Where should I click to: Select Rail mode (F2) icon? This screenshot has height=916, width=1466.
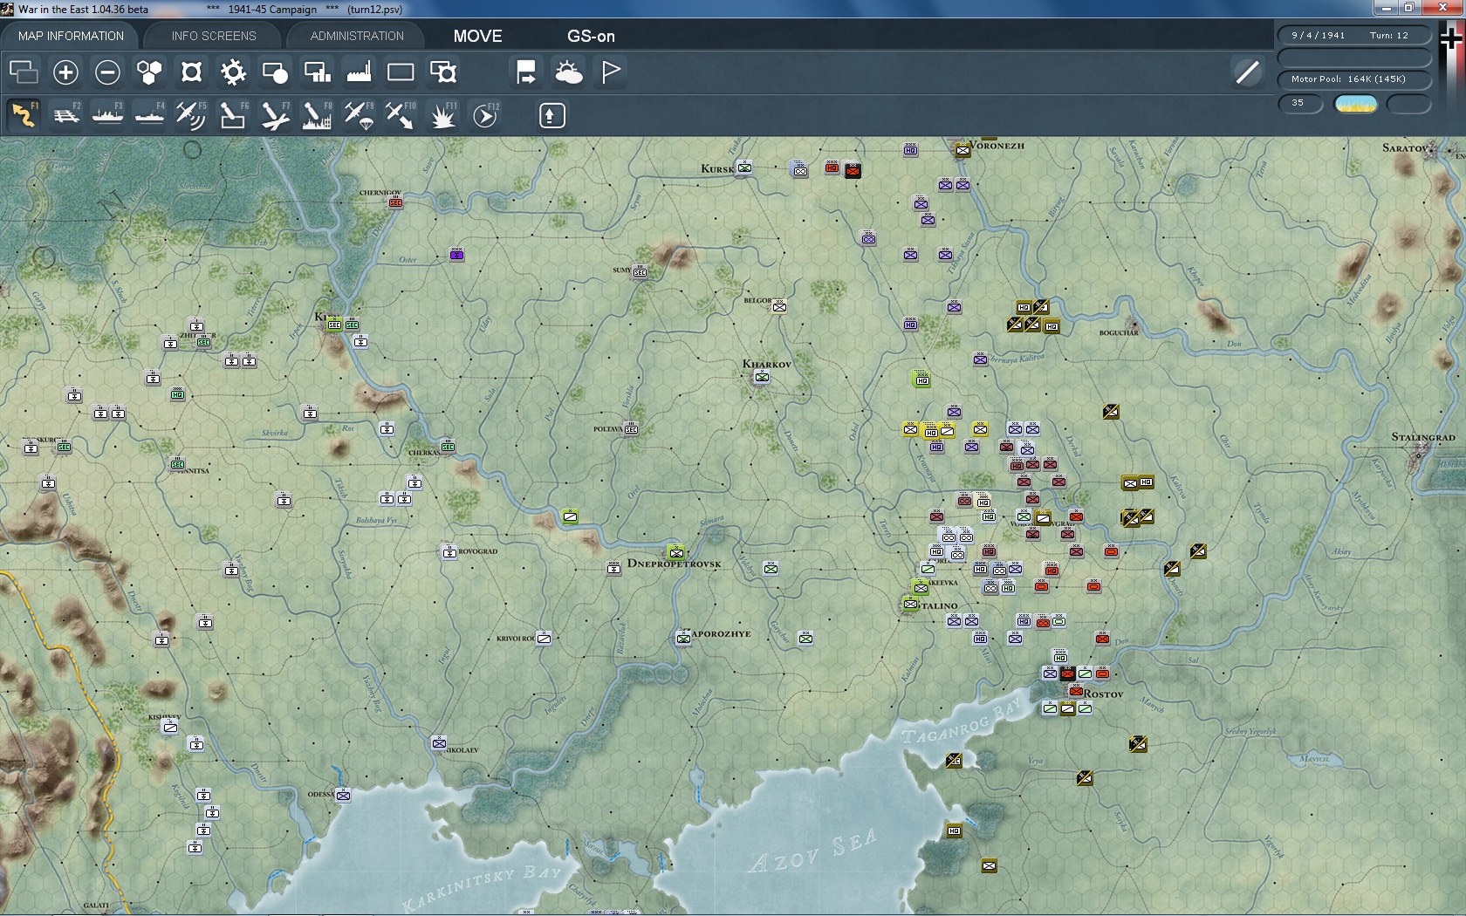65,115
